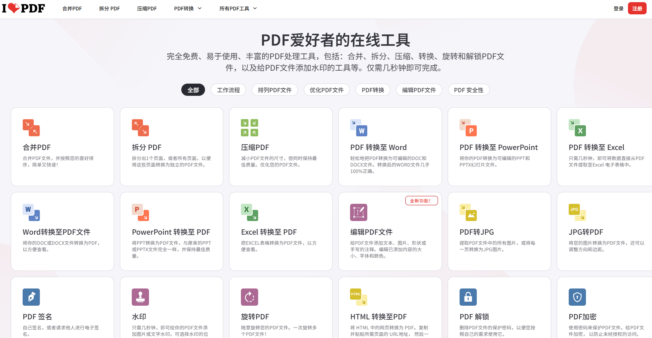Open the 编辑PDF文件 purple icon
The height and width of the screenshot is (338, 652).
click(359, 212)
